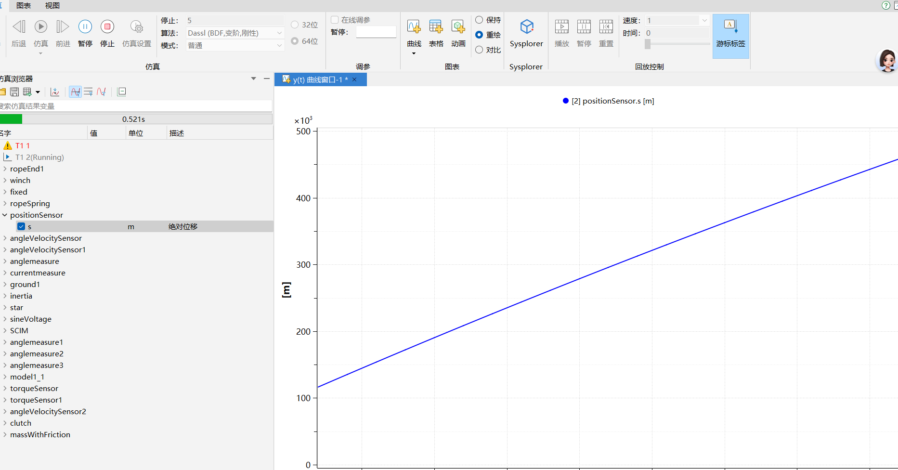Collapse the positionSensor tree node
Screen dimensions: 898x470
click(x=5, y=215)
